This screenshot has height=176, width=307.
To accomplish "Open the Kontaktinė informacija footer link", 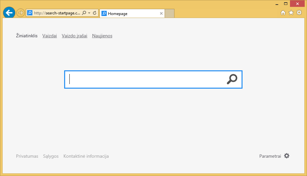I will pyautogui.click(x=86, y=156).
